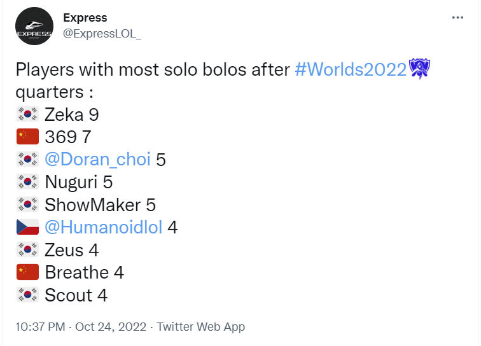Click the Korean flag beside @Doran_choi
This screenshot has height=346, width=481.
point(28,160)
